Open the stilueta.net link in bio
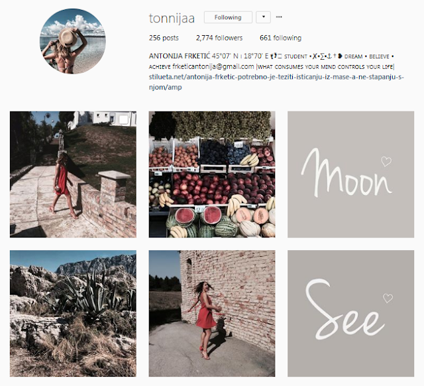The image size is (424, 386). coord(276,82)
